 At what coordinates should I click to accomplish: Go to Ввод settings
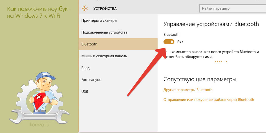click(118, 68)
